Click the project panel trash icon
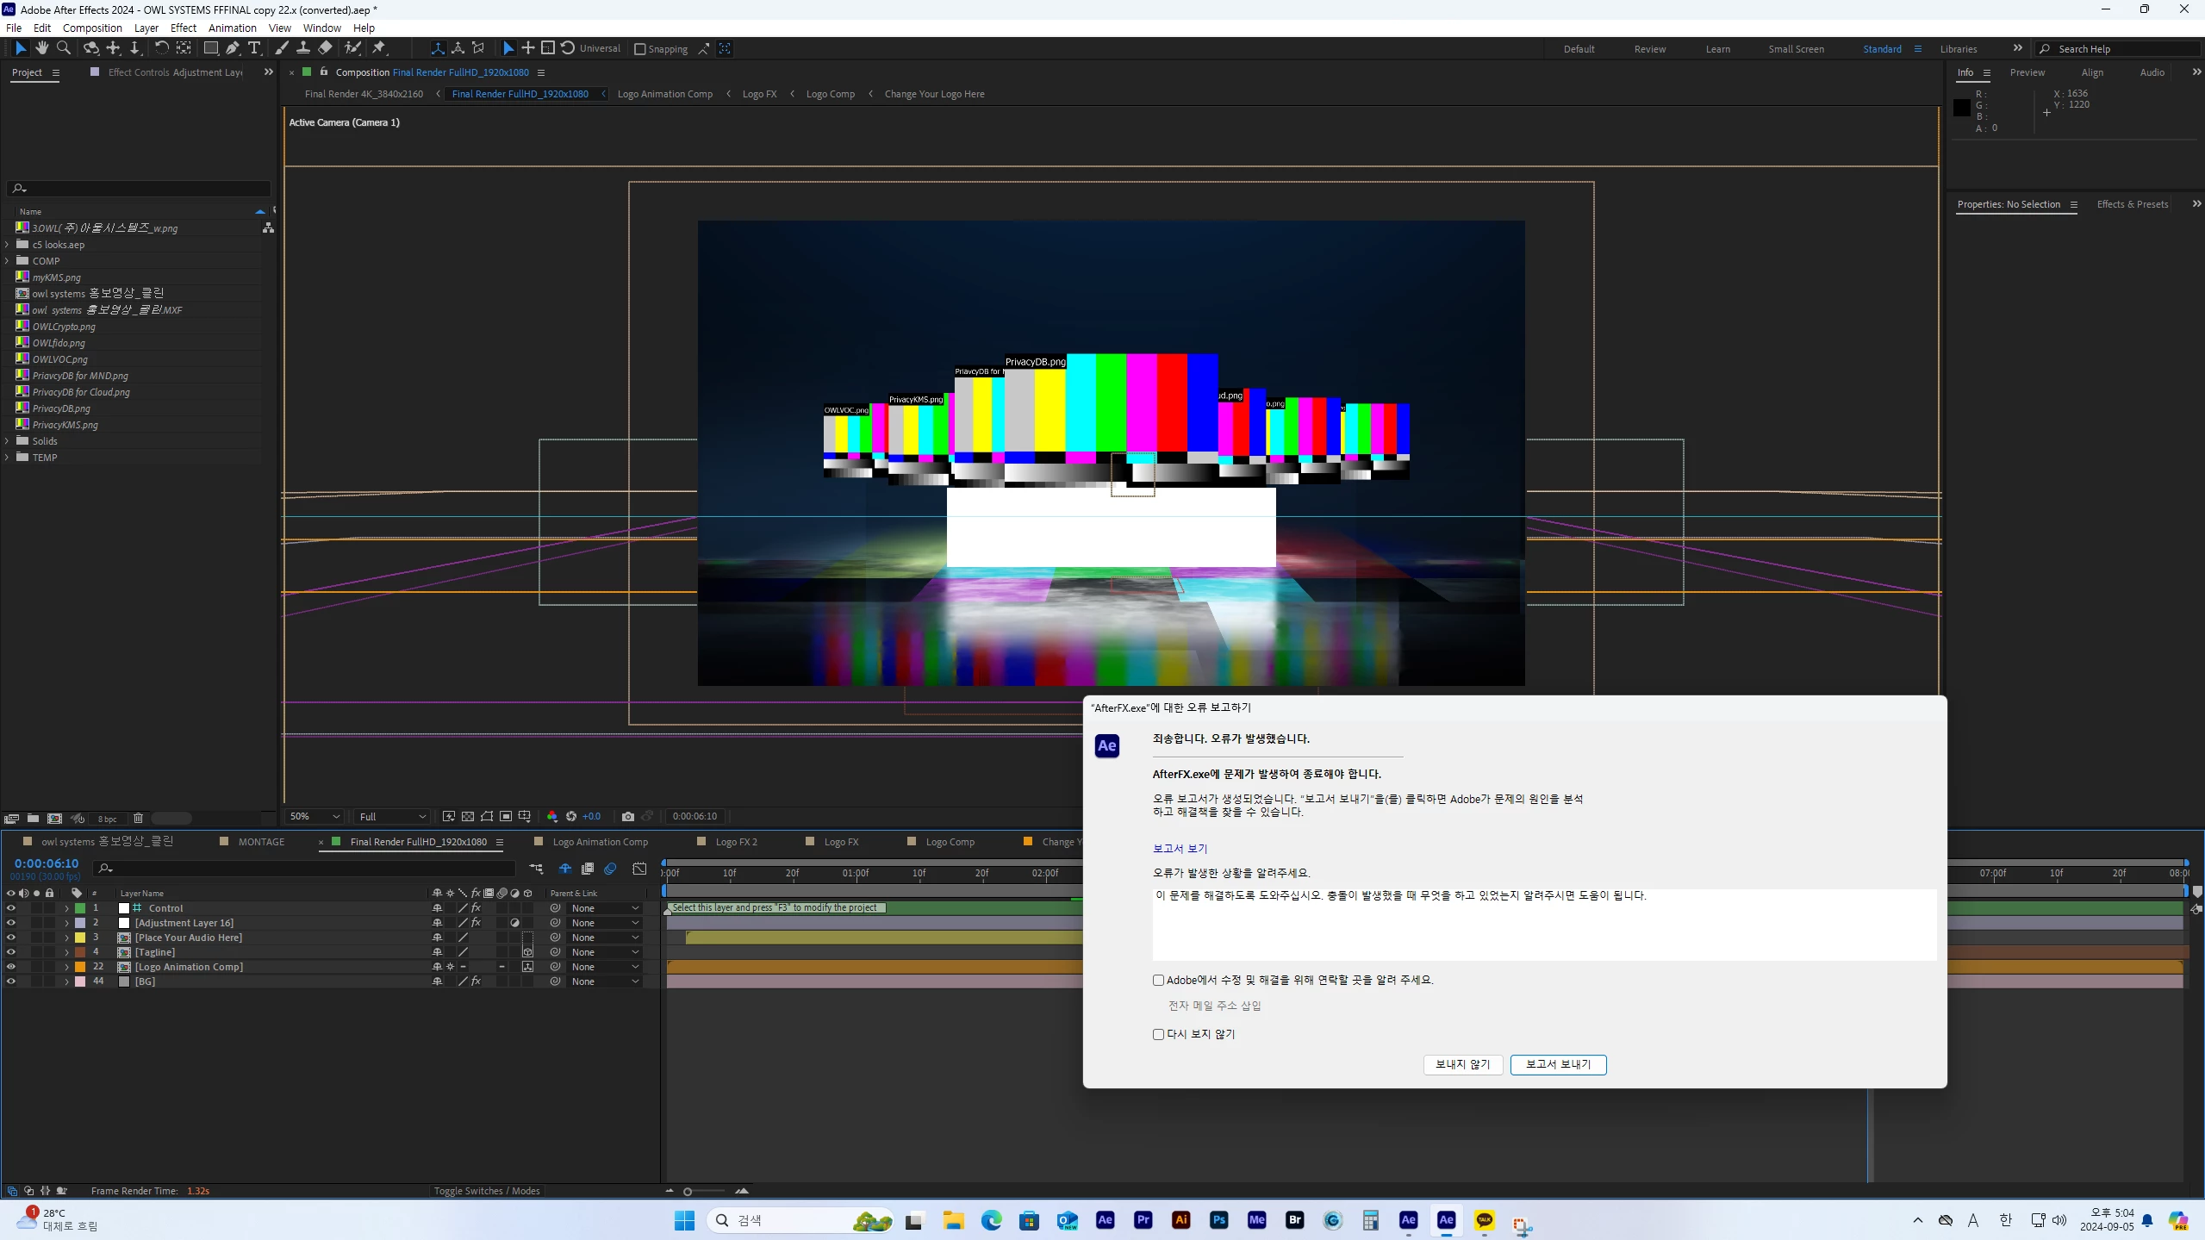Screen dimensions: 2205x1240 138,819
